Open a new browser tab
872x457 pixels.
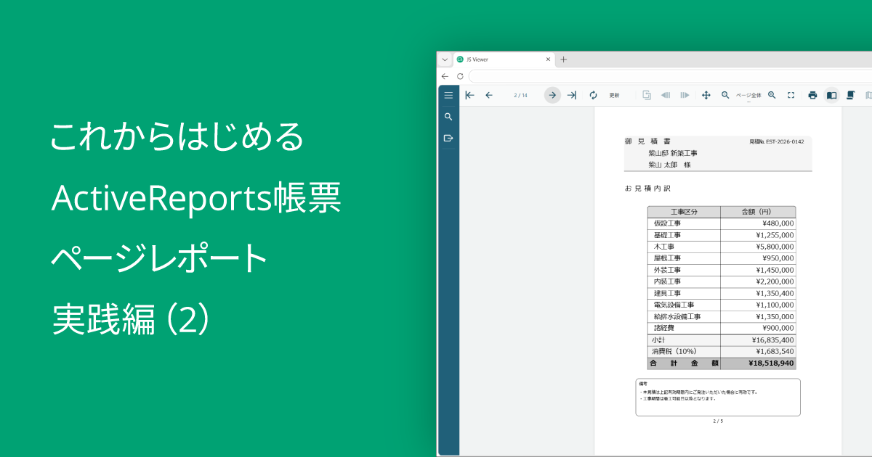coord(563,59)
